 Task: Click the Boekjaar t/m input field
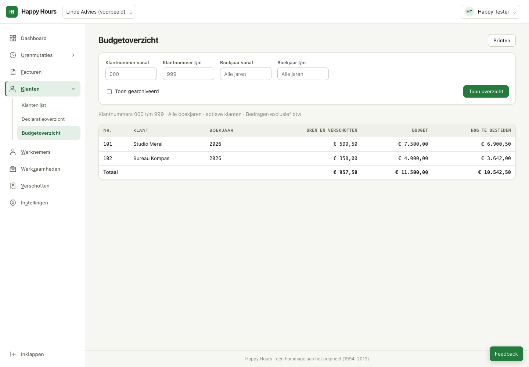tap(303, 74)
